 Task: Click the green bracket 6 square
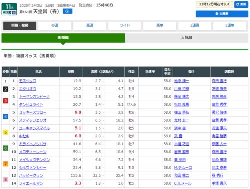click(6, 148)
